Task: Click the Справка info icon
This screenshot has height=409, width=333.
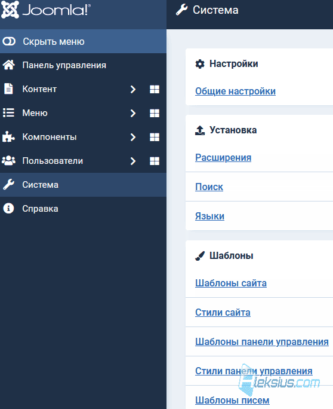Action: [8, 209]
